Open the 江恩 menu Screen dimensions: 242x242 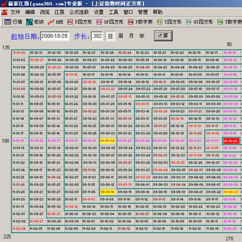(59, 12)
